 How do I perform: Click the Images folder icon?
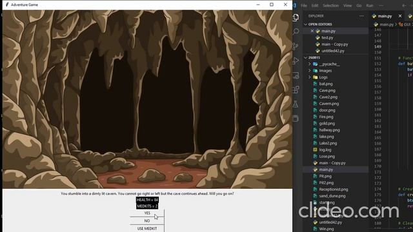click(316, 70)
